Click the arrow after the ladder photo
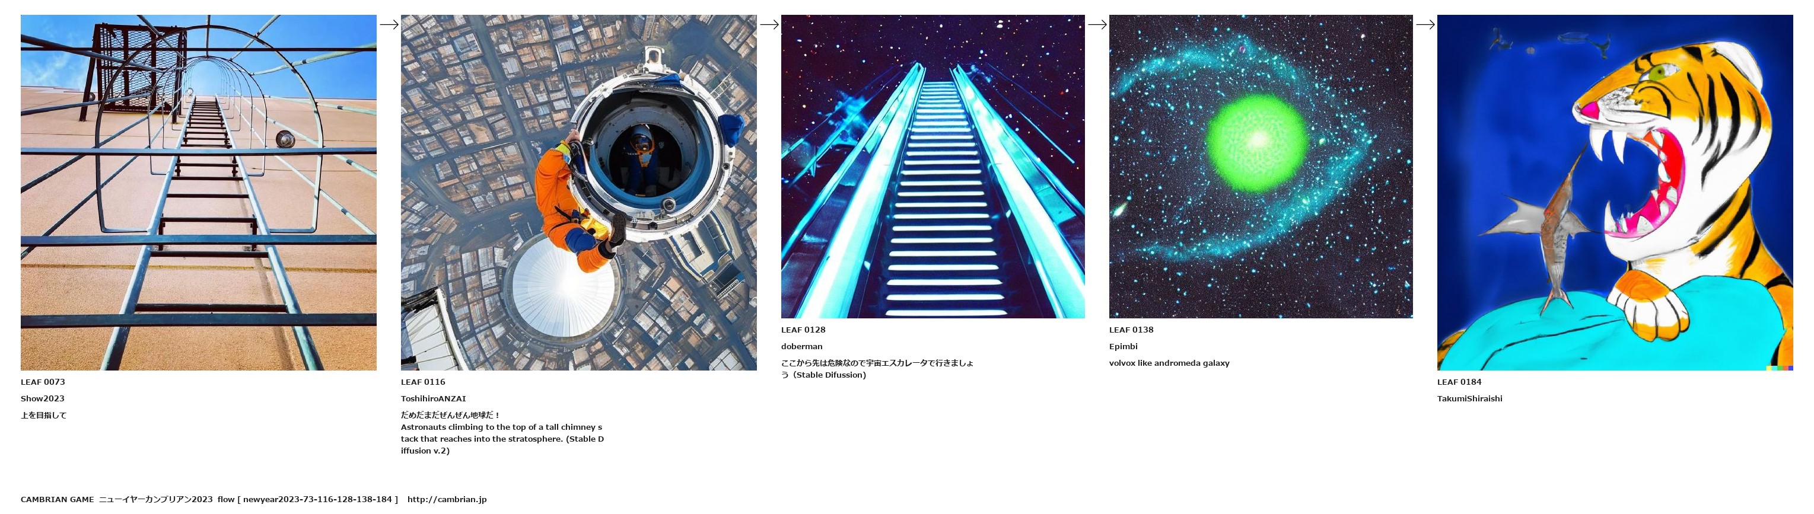This screenshot has width=1814, height=514. (x=389, y=24)
